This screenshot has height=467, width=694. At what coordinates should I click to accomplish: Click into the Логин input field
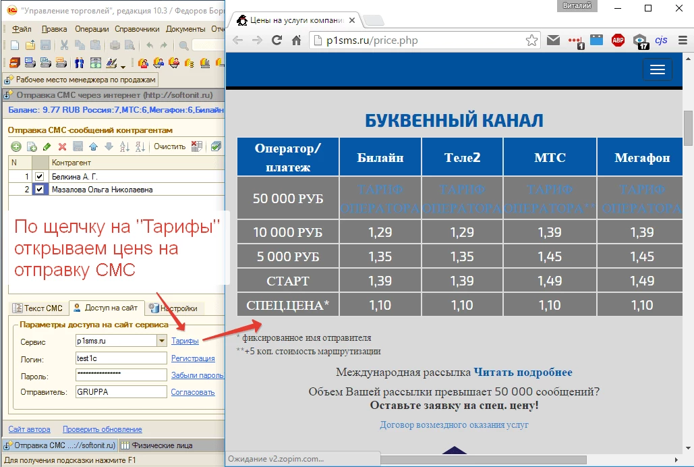[x=120, y=358]
